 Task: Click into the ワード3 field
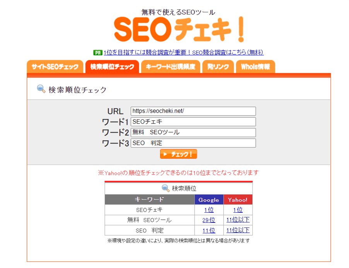193,143
